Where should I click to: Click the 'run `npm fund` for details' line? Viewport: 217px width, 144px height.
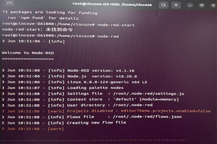pos(43,18)
